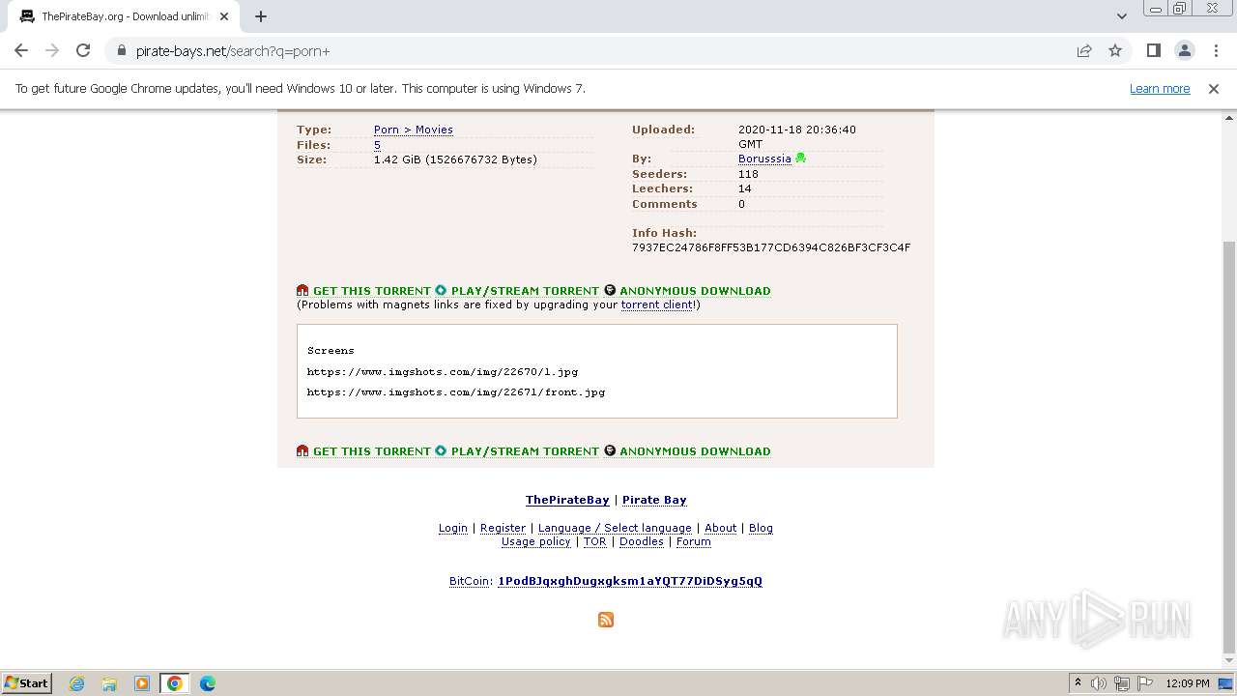Open Windows Explorer folder in taskbar

click(x=109, y=683)
